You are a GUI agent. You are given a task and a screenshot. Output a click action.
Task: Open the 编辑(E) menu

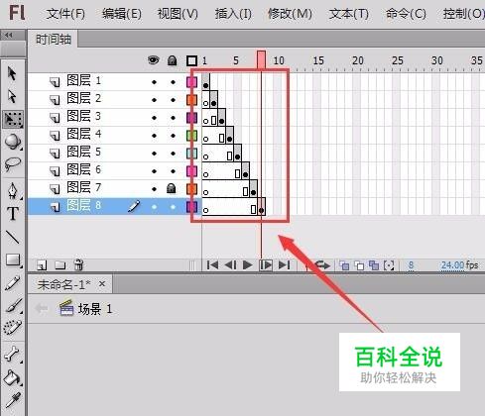(x=122, y=14)
